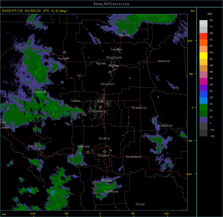This screenshot has width=223, height=217.
Task: Click the Vulcan town label
Action: click(140, 204)
